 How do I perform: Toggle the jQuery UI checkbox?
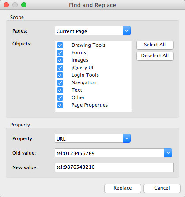click(x=60, y=68)
